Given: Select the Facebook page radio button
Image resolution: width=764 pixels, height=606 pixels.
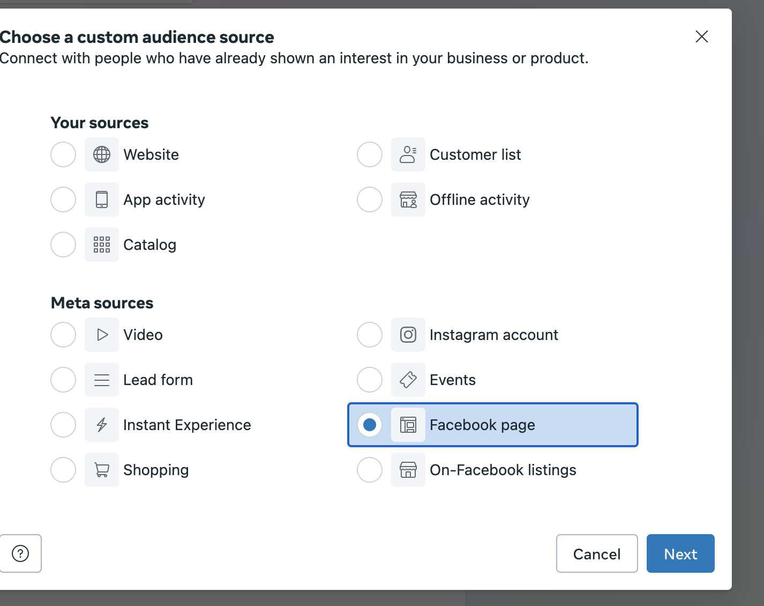Looking at the screenshot, I should pos(370,425).
